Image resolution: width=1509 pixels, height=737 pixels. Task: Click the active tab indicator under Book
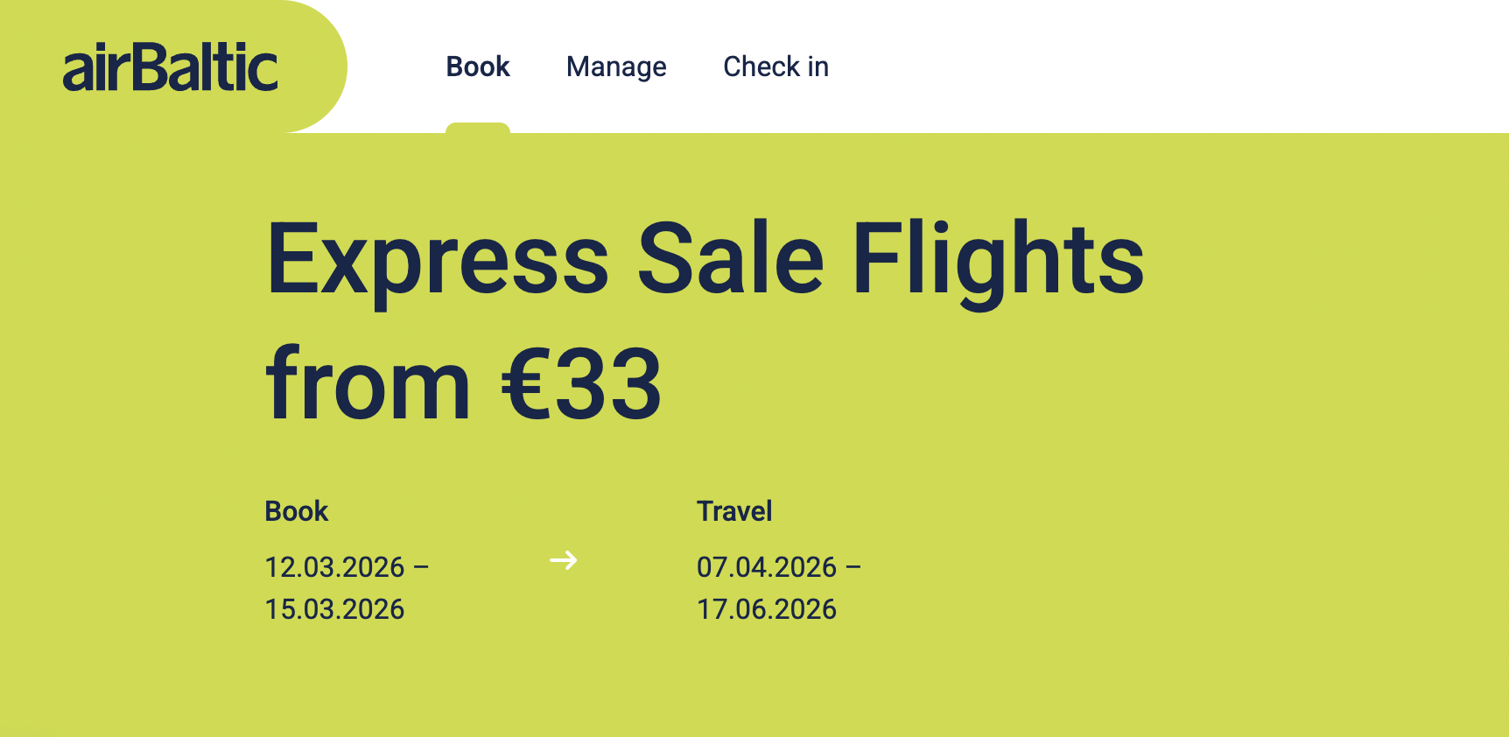[479, 129]
